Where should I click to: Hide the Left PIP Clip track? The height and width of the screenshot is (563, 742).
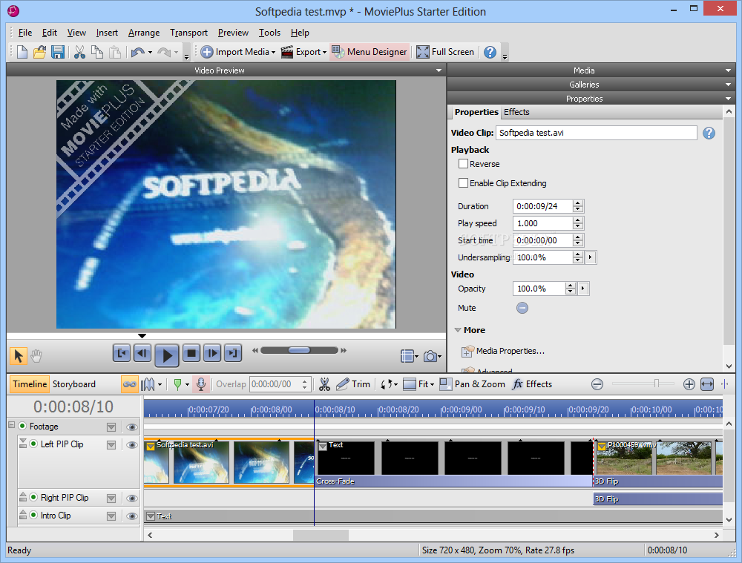[x=132, y=445]
